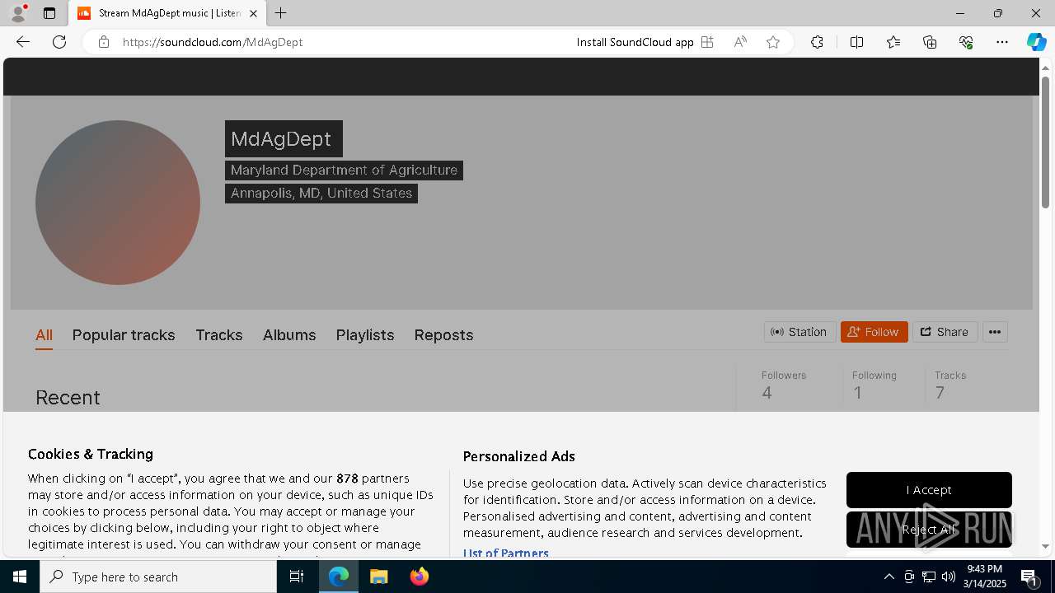Select the SoundCloud MdAgDept browser tab
Viewport: 1055px width, 593px height.
point(167,13)
